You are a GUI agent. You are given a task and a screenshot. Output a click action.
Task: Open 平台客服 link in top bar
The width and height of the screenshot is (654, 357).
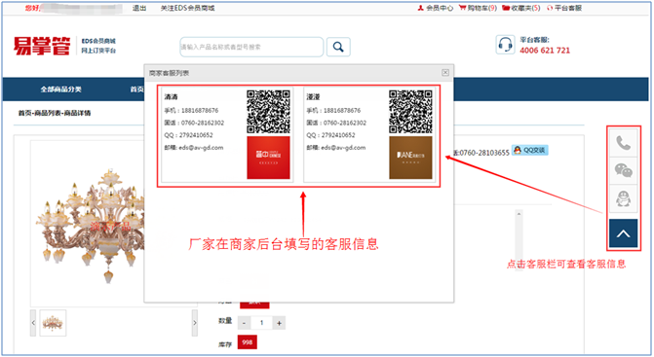pyautogui.click(x=564, y=8)
